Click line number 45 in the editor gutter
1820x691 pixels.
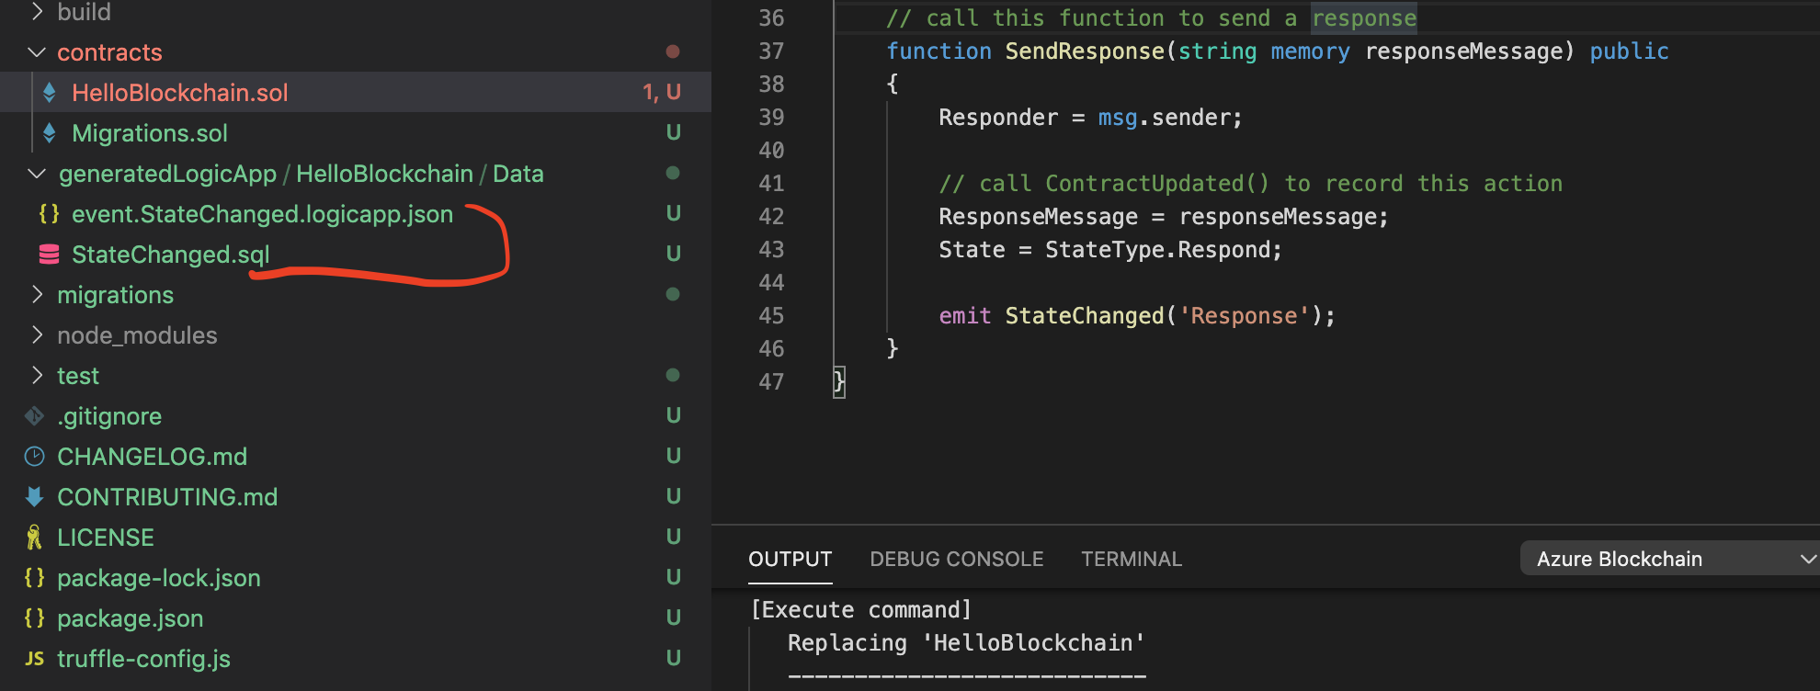(x=771, y=316)
